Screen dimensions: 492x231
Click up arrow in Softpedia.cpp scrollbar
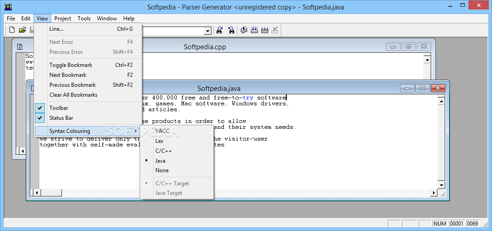pyautogui.click(x=427, y=60)
